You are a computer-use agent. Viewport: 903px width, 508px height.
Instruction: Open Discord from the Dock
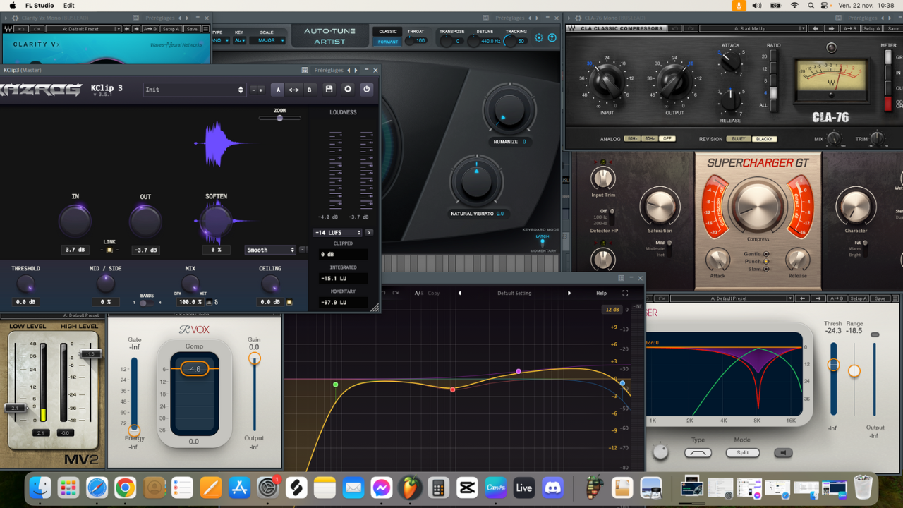(552, 488)
